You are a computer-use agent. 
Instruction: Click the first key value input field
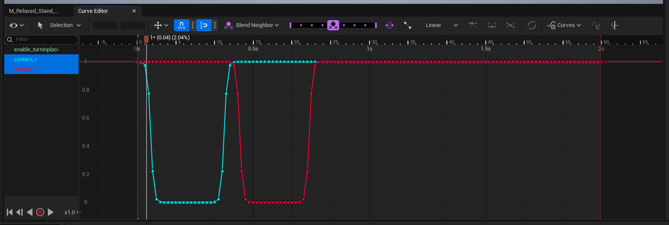click(x=105, y=25)
